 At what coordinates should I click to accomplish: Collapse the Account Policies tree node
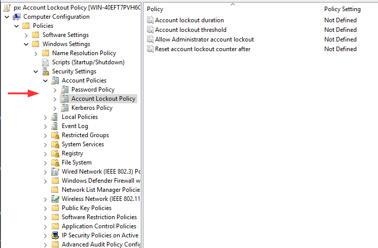(46, 80)
